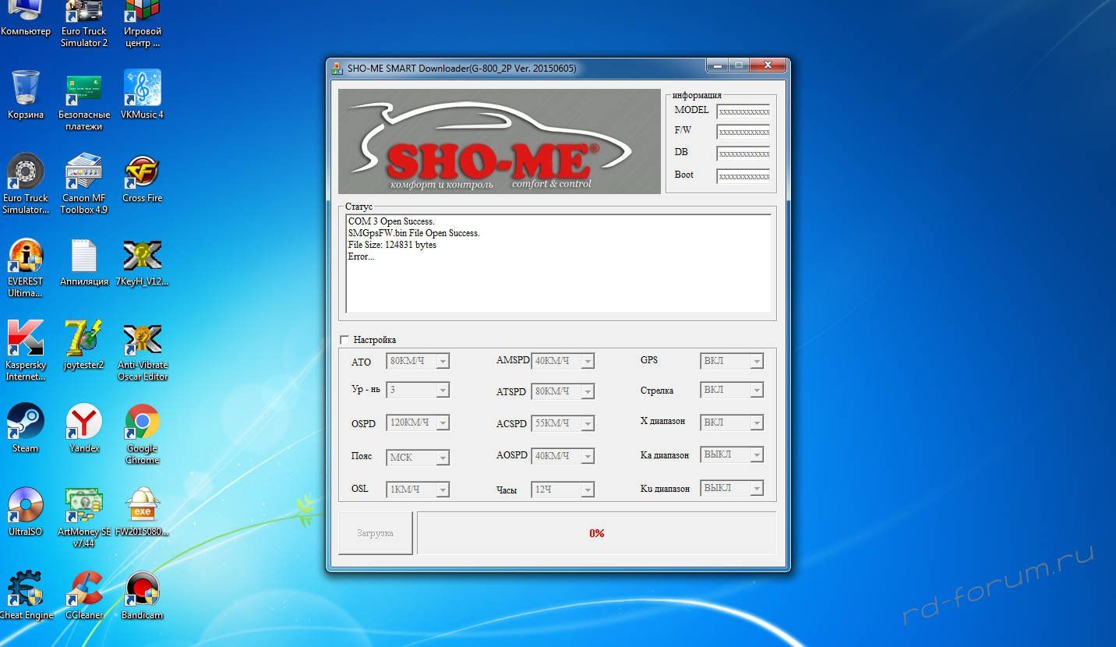Open Anti-Vibrate Oscar Editor
The width and height of the screenshot is (1116, 647).
(143, 351)
